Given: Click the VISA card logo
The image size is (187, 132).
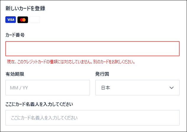Looking at the screenshot, I should pyautogui.click(x=11, y=20).
